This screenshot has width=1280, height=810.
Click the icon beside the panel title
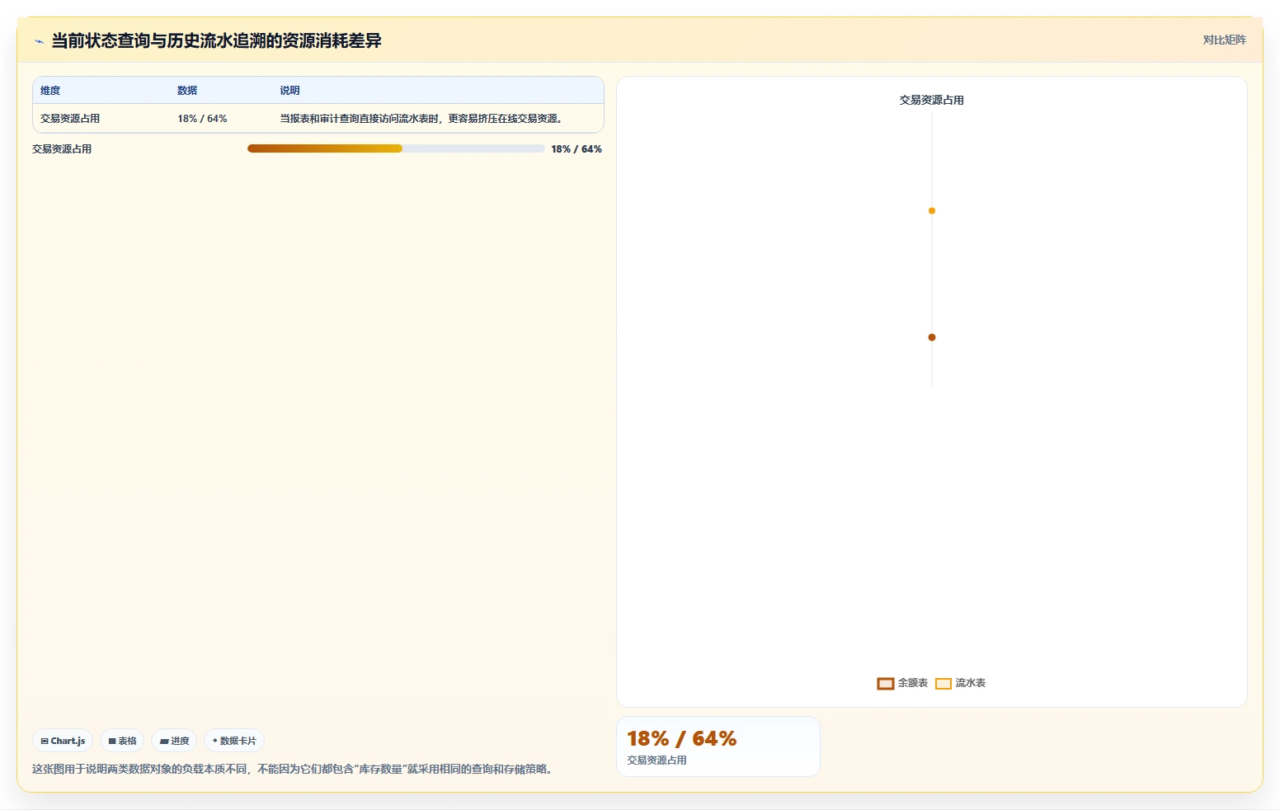pyautogui.click(x=39, y=41)
